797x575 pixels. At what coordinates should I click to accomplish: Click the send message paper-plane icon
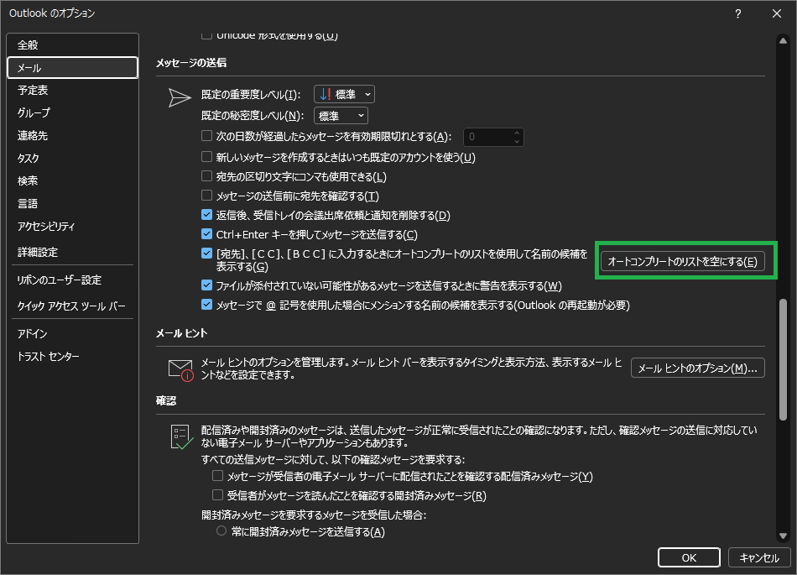click(x=180, y=97)
